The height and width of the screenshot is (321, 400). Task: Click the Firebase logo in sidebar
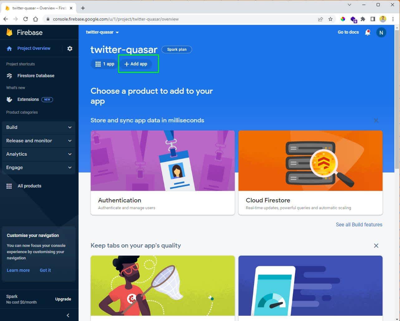tap(24, 32)
